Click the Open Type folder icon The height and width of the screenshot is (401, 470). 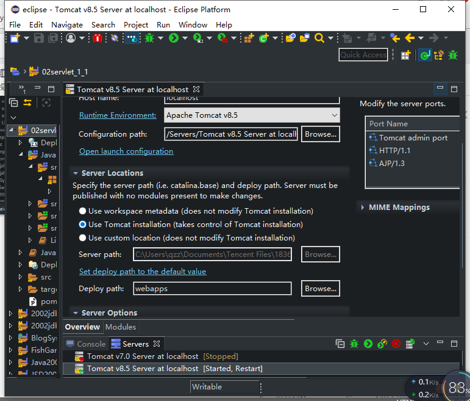coord(290,38)
